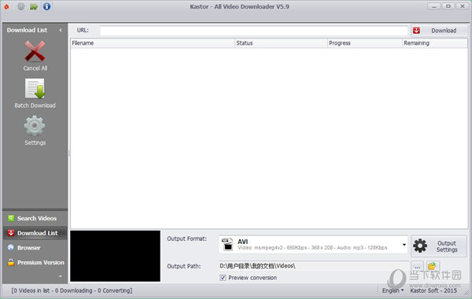Click the black video preview area
This screenshot has width=472, height=299.
coord(116,257)
